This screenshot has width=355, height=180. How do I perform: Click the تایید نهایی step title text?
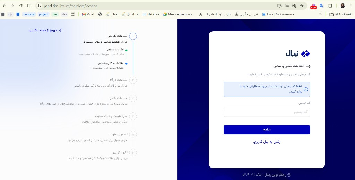pos(120,152)
